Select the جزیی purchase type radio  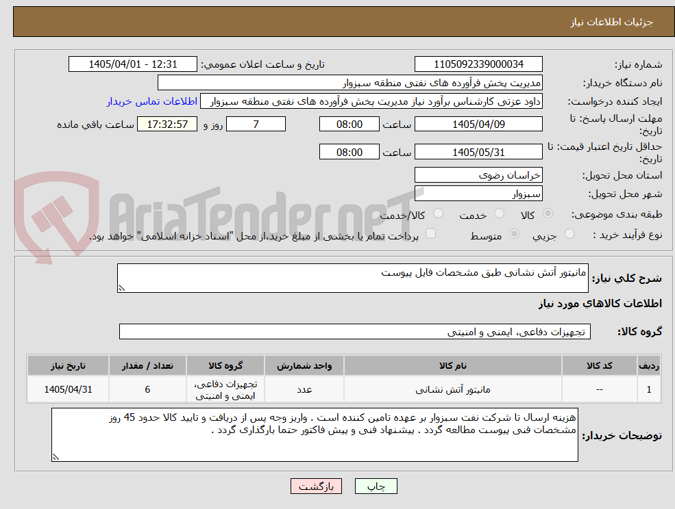(x=569, y=234)
